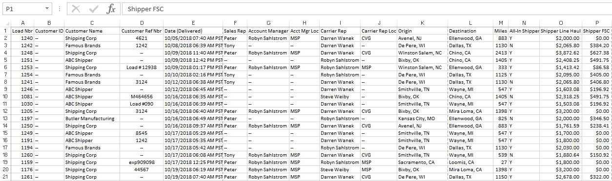The width and height of the screenshot is (612, 181).
Task: Select the cell showing $3,872.62
Action: tap(561, 53)
